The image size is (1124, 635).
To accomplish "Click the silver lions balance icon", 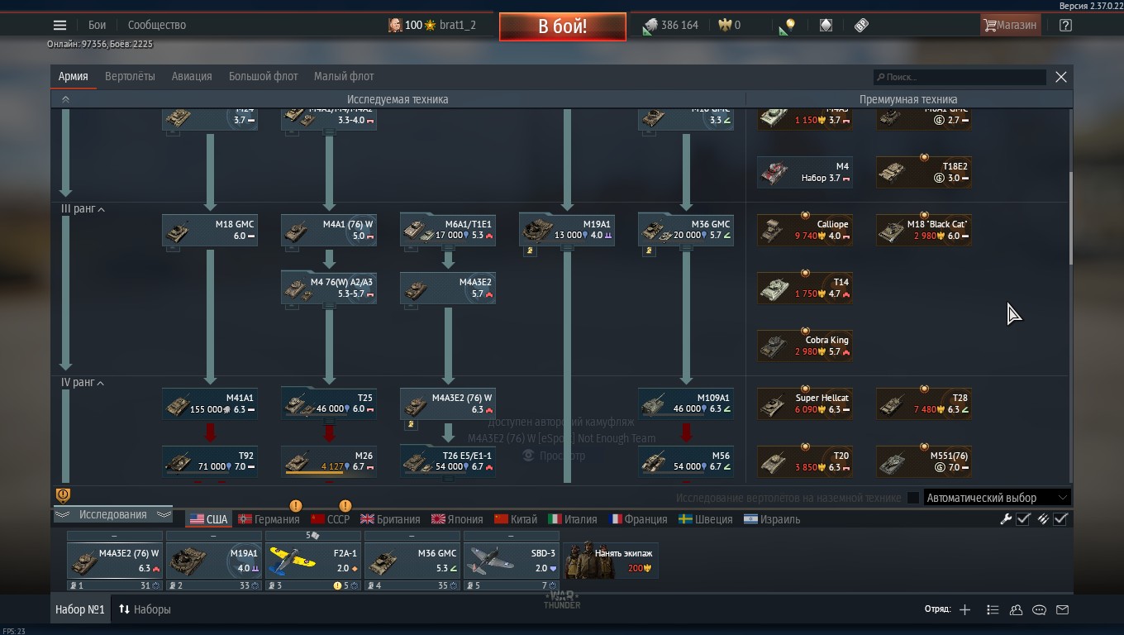I will point(650,25).
